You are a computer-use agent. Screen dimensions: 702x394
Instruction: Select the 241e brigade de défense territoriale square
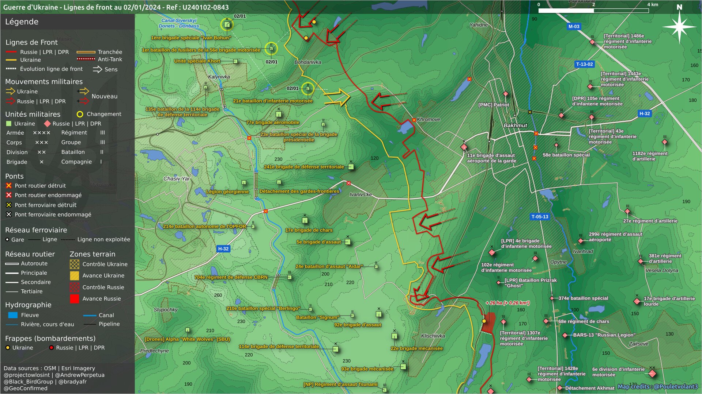click(351, 167)
